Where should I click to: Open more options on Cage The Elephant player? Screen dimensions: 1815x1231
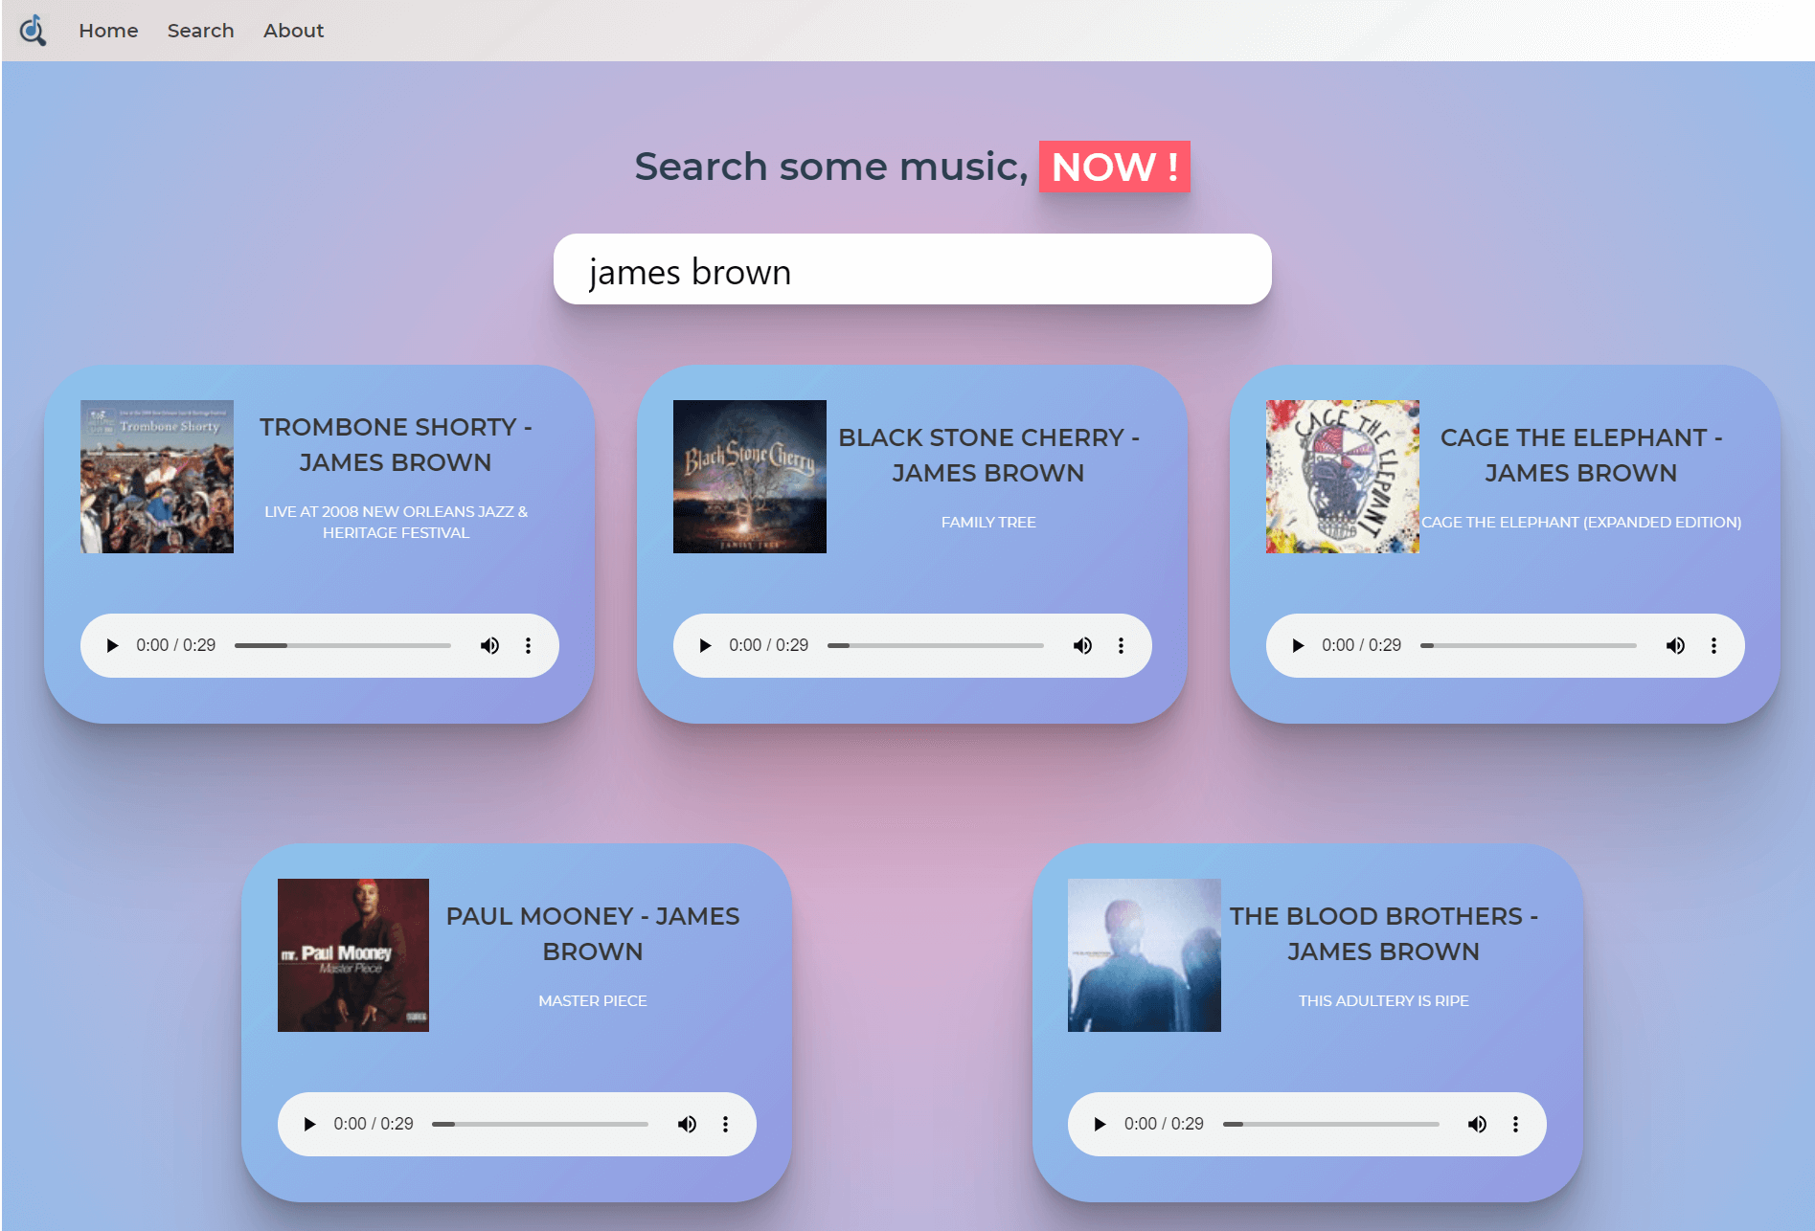[1713, 645]
